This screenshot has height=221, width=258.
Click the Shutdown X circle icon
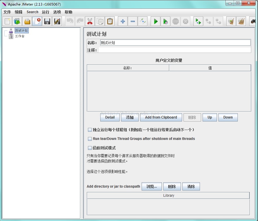pos(185,21)
